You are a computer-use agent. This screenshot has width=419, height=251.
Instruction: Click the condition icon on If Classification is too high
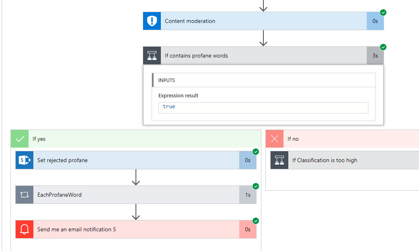pyautogui.click(x=279, y=160)
